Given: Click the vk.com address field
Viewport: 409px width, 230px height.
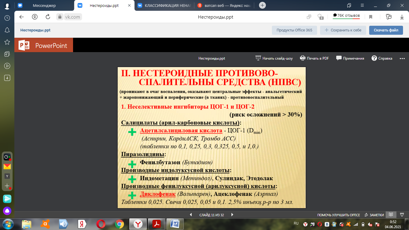Looking at the screenshot, I should pyautogui.click(x=73, y=17).
